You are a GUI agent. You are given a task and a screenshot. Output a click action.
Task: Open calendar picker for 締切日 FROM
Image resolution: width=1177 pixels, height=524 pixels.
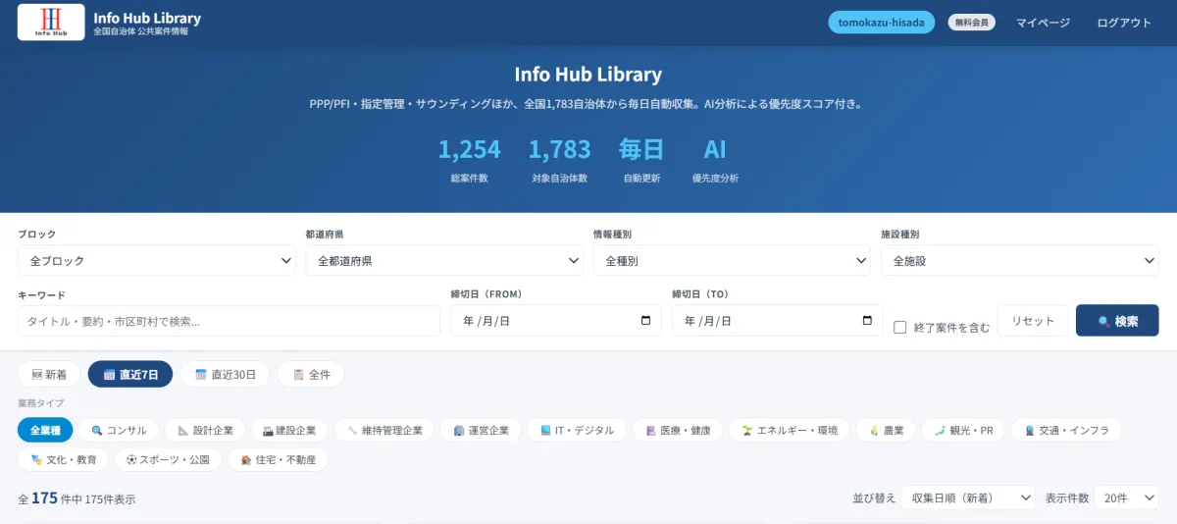click(645, 321)
